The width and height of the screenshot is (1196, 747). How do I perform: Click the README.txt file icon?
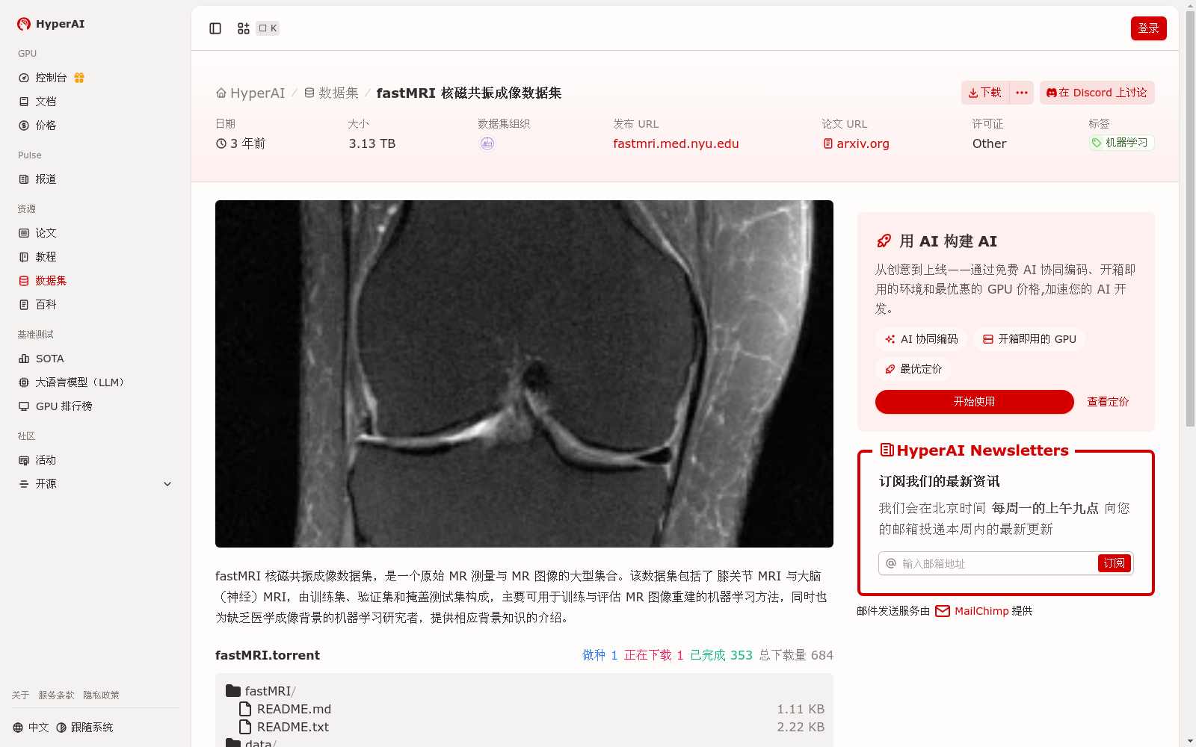[245, 727]
